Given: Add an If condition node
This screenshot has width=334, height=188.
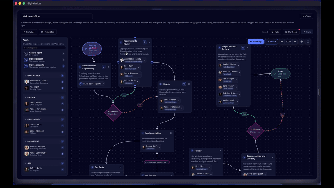Looking at the screenshot, I should click(x=271, y=42).
